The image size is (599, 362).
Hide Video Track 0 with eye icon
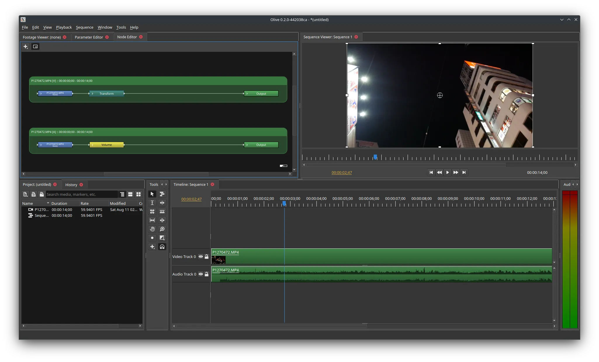[201, 257]
